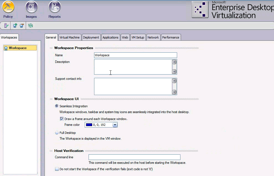Image resolution: width=274 pixels, height=176 pixels.
Task: Click text 'This command will be executed on the host'
Action: click(117, 163)
